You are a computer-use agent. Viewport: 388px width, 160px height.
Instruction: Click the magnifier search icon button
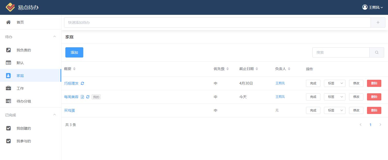click(x=376, y=52)
